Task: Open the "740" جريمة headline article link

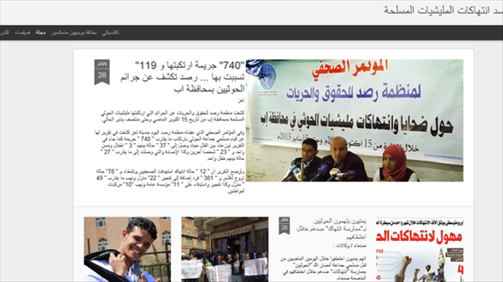Action: point(182,77)
